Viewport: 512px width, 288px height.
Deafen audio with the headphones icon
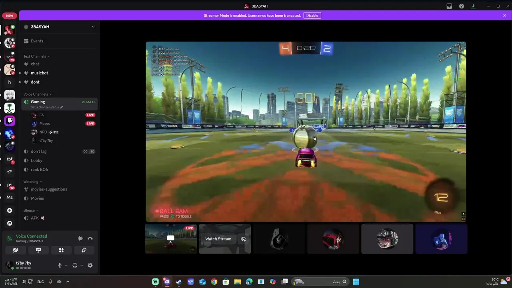[75, 265]
